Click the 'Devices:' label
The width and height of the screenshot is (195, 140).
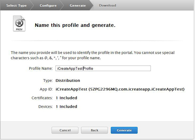tap(46, 106)
